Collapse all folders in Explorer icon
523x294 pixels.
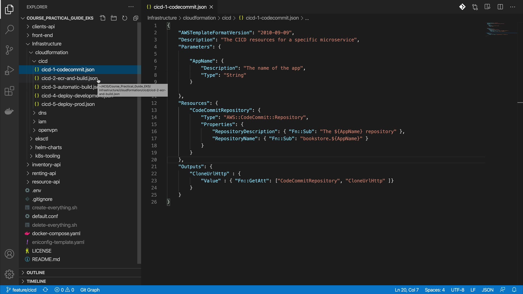[136, 18]
